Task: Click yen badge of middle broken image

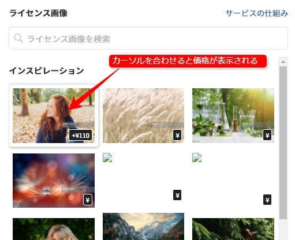Action: 177,195
